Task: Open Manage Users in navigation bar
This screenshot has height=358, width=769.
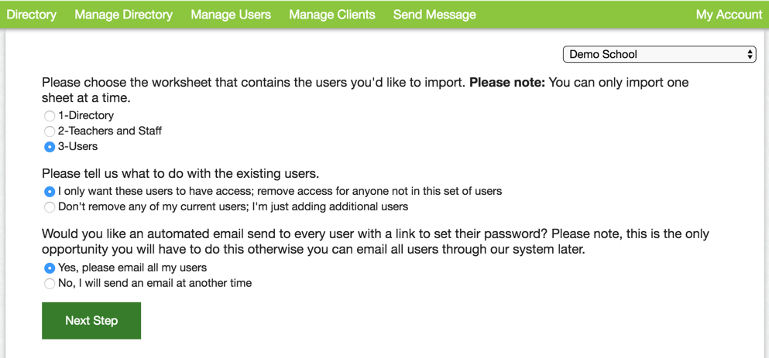Action: pyautogui.click(x=231, y=15)
